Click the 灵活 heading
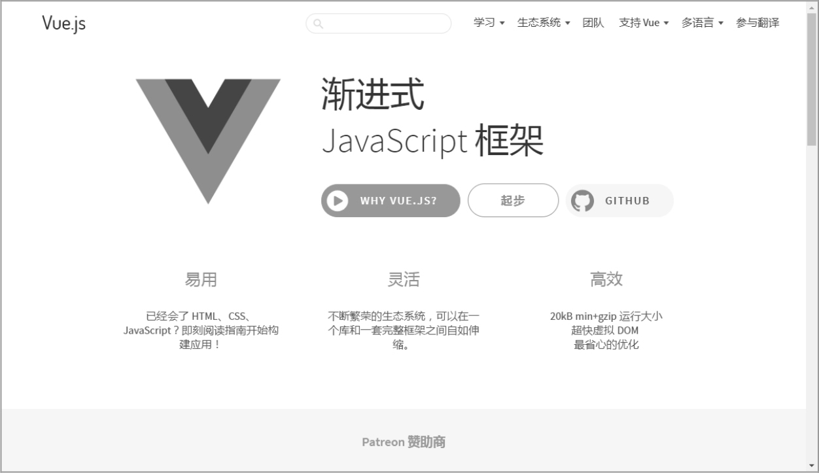819x473 pixels. [404, 280]
